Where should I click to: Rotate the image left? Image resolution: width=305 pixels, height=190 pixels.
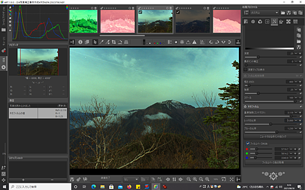(211, 42)
